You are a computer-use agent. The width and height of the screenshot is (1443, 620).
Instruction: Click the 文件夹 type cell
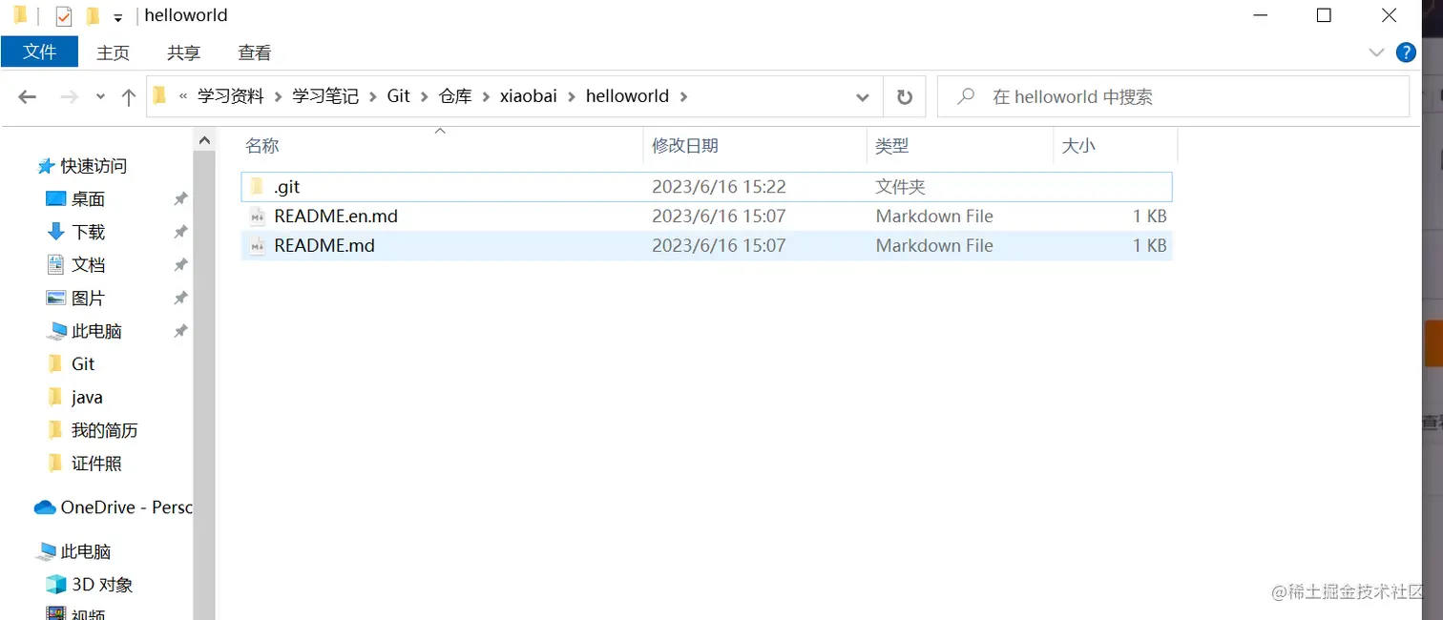tap(901, 187)
